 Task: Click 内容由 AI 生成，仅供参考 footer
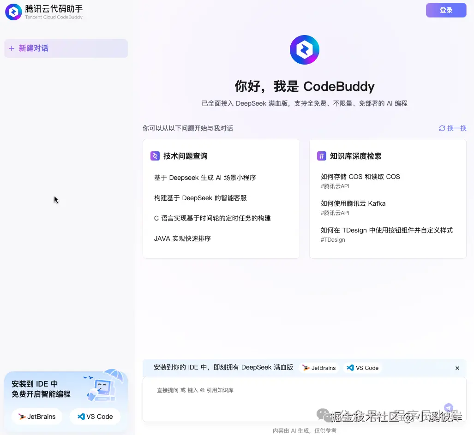(305, 430)
